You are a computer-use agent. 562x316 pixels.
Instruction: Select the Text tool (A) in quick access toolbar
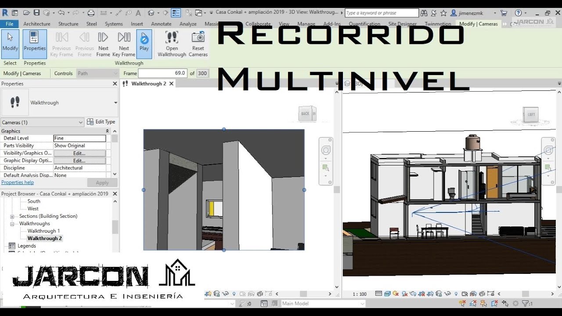[x=138, y=13]
